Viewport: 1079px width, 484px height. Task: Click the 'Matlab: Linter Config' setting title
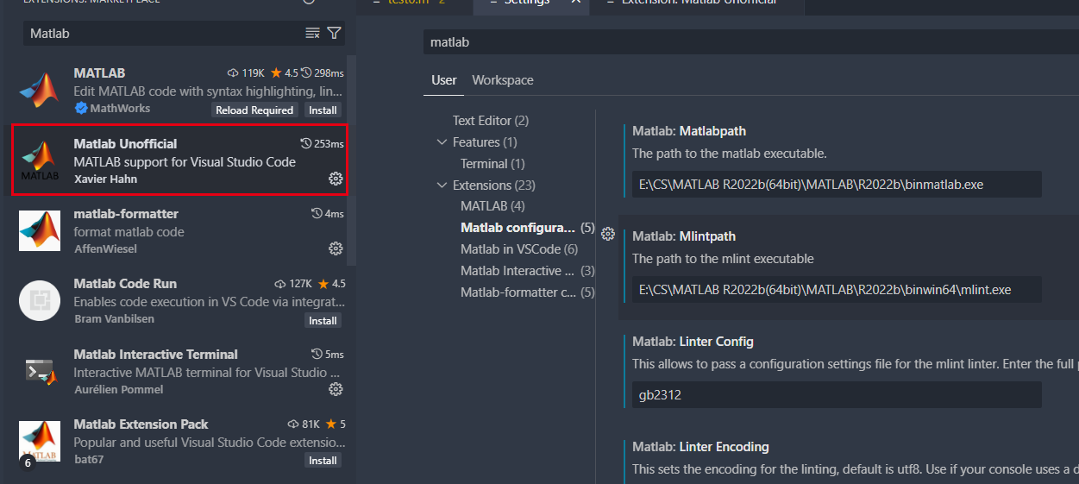(x=693, y=342)
